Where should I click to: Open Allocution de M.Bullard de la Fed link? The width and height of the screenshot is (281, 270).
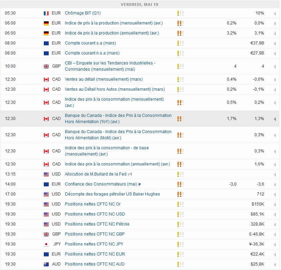point(96,174)
